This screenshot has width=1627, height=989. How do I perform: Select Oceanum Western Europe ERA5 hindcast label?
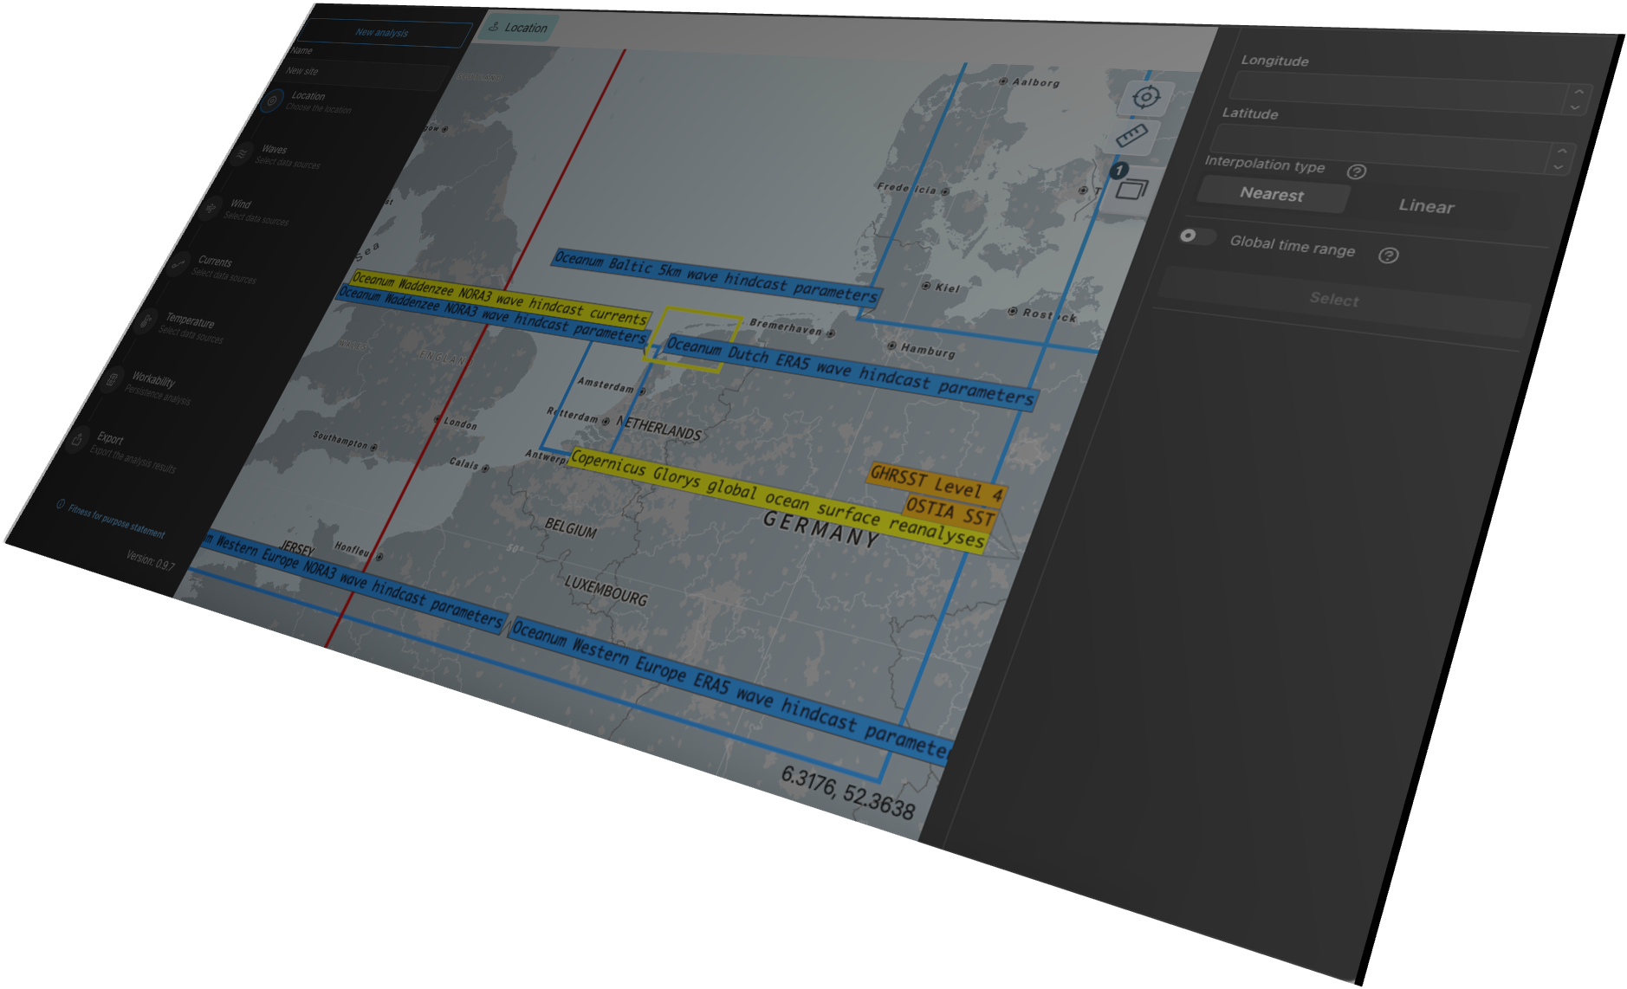pos(730,689)
